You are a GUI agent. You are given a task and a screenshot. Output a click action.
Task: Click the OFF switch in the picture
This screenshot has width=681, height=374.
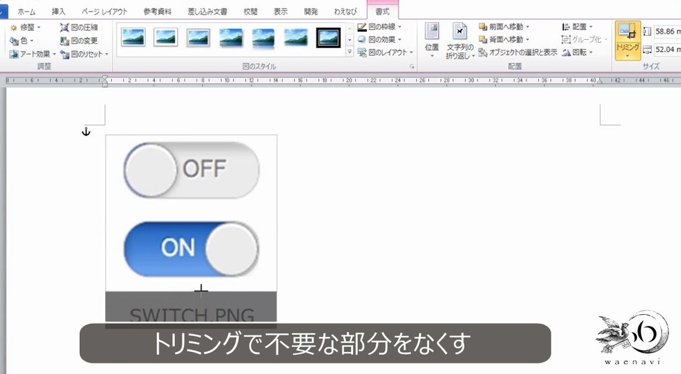(191, 170)
